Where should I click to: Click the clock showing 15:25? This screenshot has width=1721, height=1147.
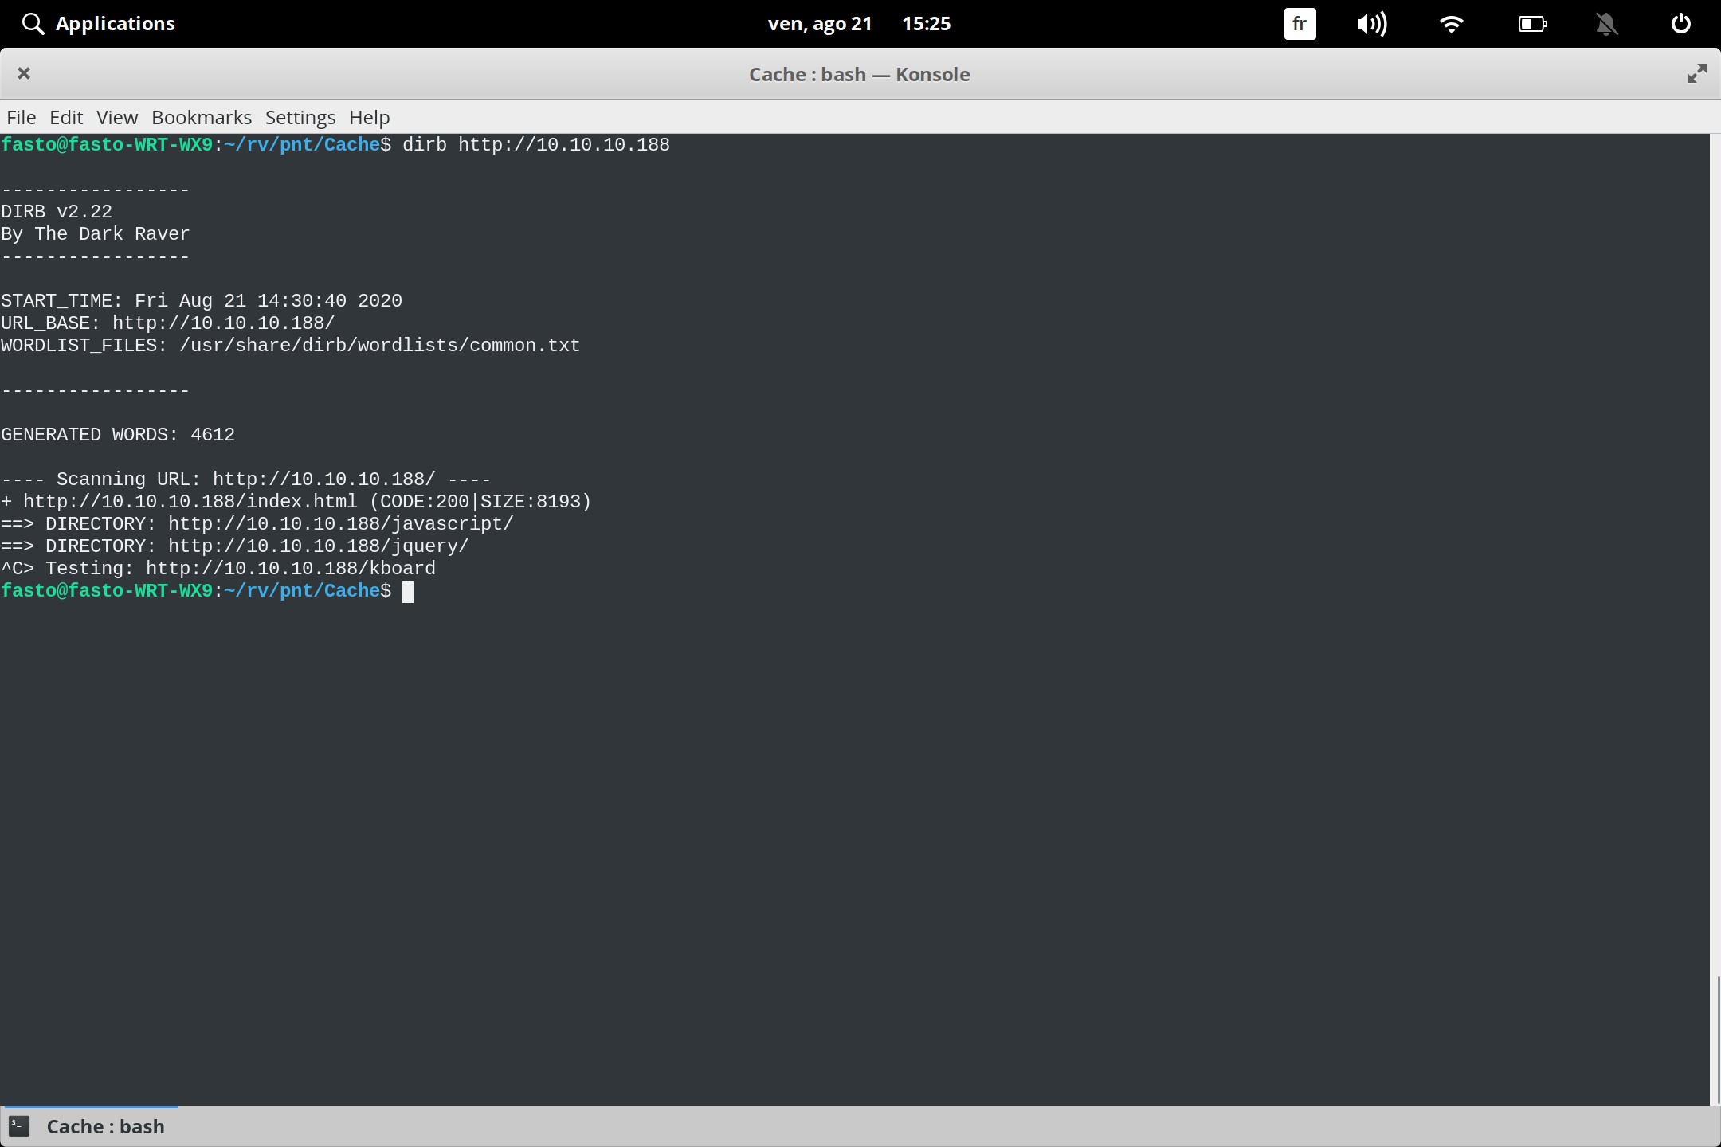pyautogui.click(x=927, y=23)
